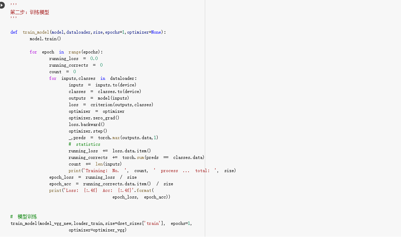Click the 'optimizer=optimizer_vgg)' line
The image size is (401, 237).
tap(98, 230)
